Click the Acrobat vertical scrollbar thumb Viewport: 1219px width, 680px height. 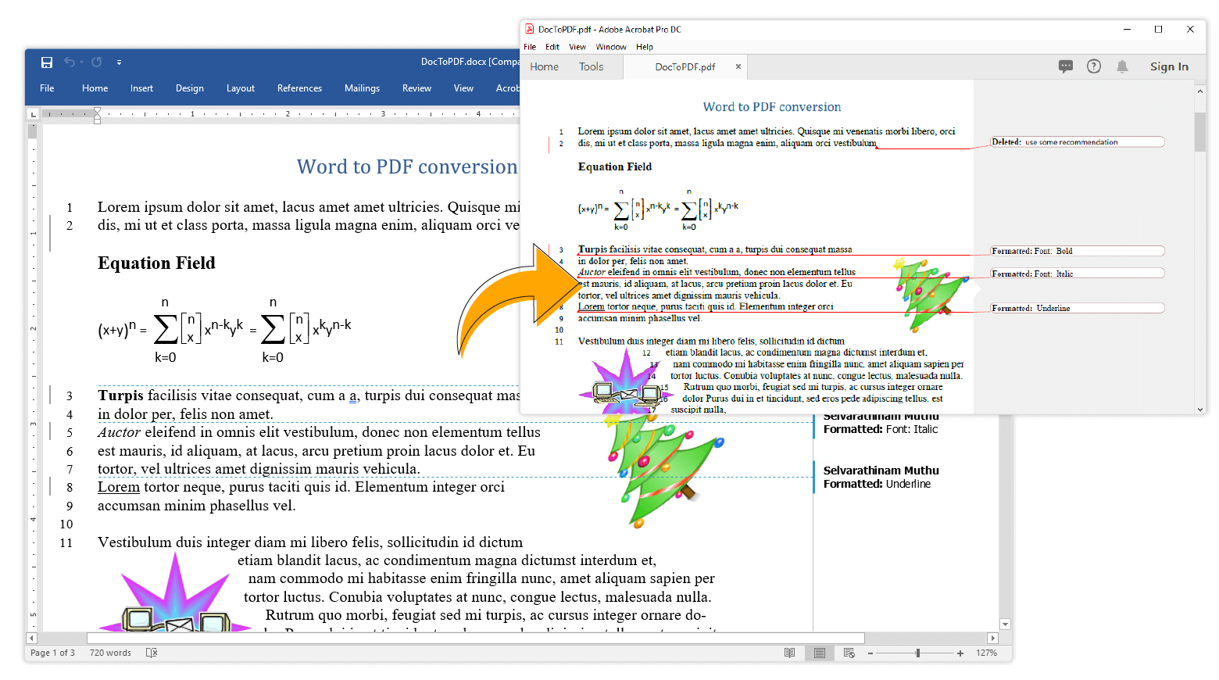(1200, 131)
